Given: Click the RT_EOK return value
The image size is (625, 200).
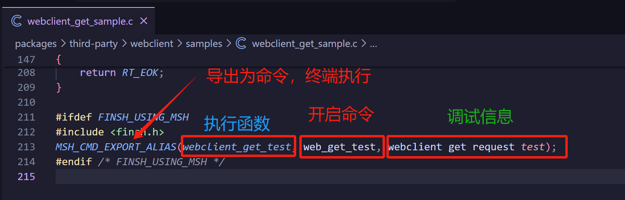Looking at the screenshot, I should (x=140, y=72).
